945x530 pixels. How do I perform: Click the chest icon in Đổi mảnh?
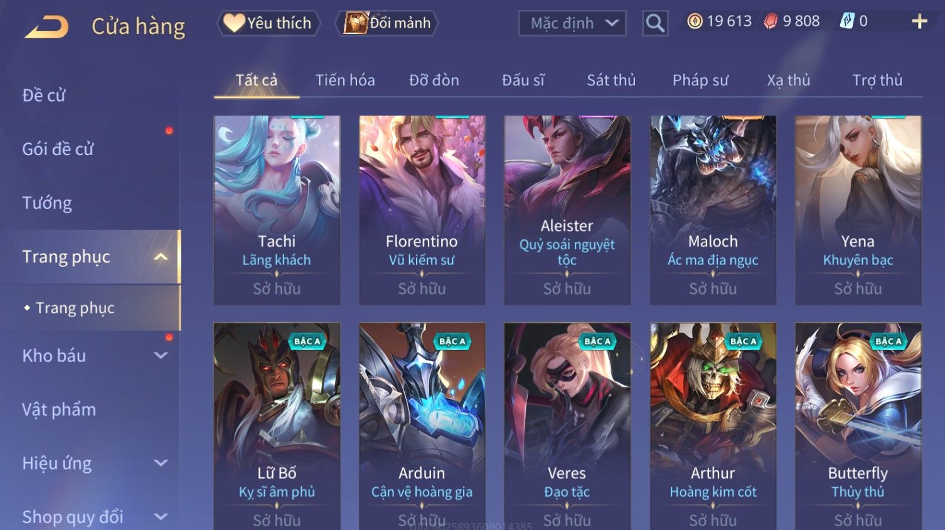356,23
